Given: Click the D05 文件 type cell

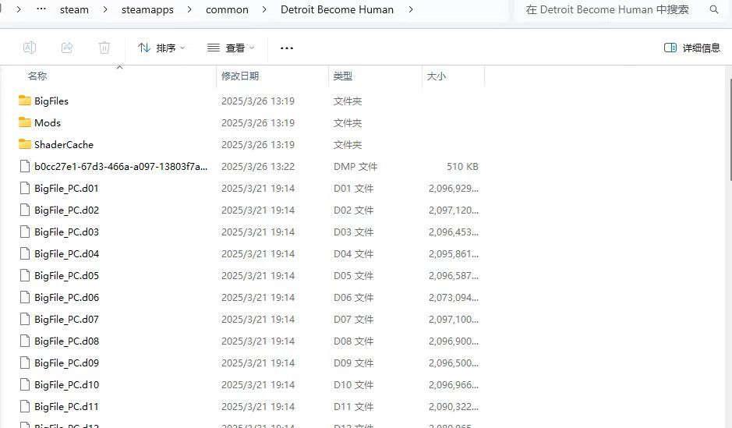Looking at the screenshot, I should 353,276.
